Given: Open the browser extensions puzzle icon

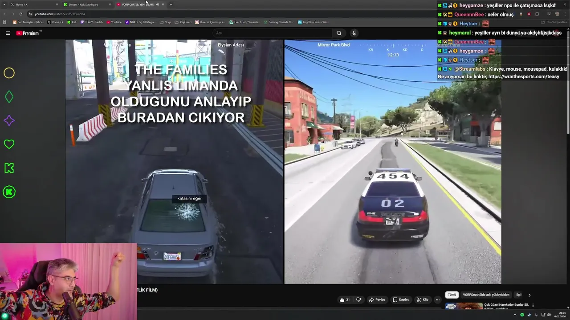Looking at the screenshot, I should point(537,14).
